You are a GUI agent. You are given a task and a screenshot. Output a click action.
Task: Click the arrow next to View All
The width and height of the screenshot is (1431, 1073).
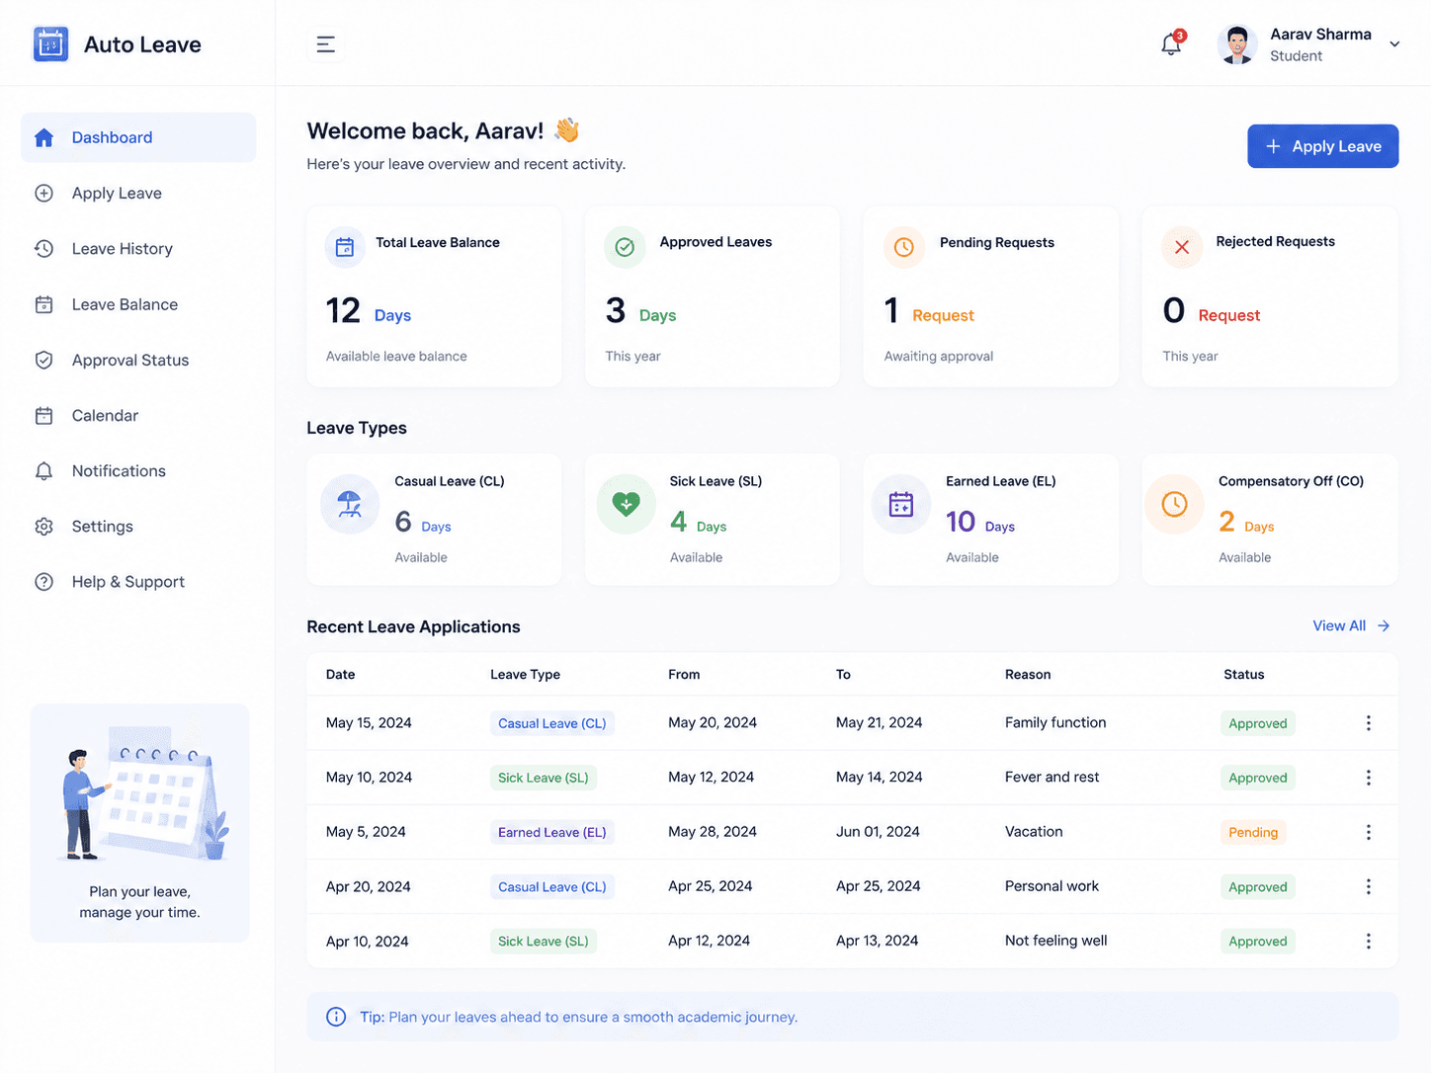pos(1384,625)
